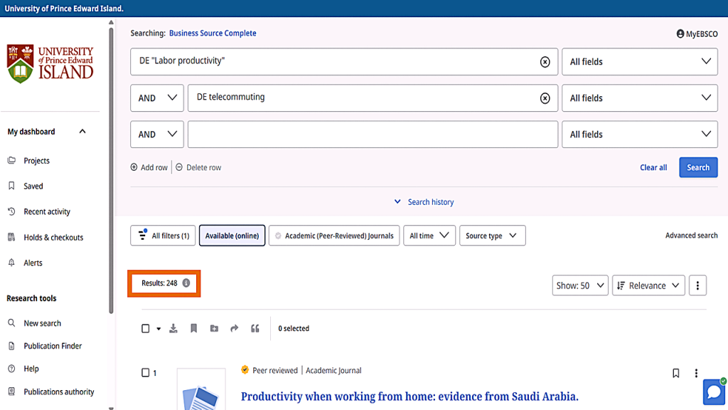This screenshot has height=410, width=728.
Task: Clear the "Labor productivity" search field
Action: (545, 62)
